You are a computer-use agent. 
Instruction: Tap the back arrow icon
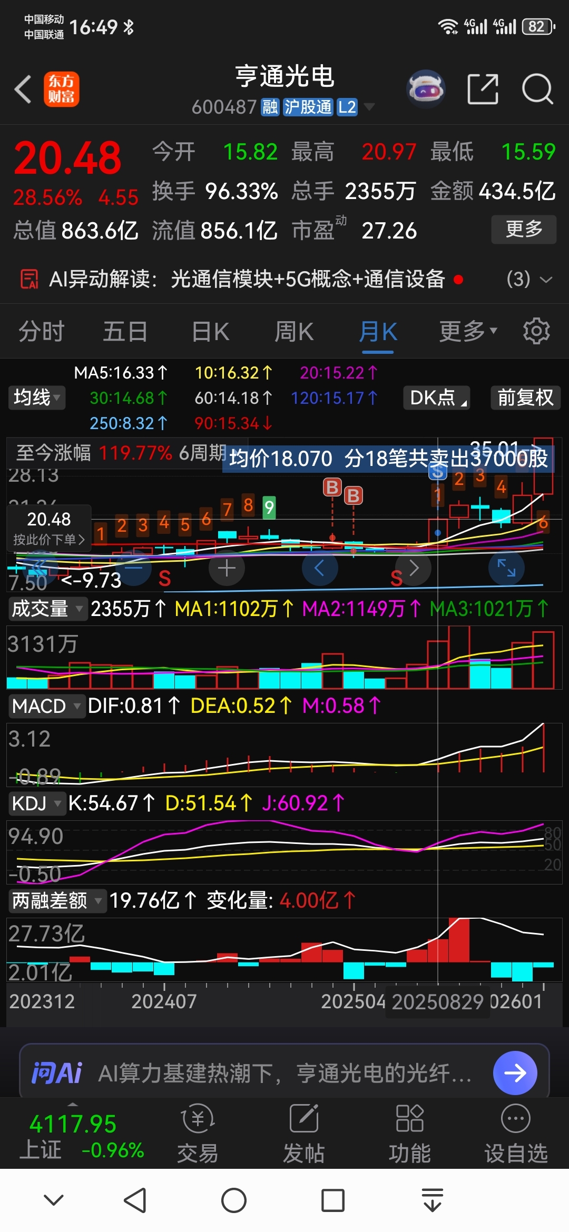click(x=23, y=89)
